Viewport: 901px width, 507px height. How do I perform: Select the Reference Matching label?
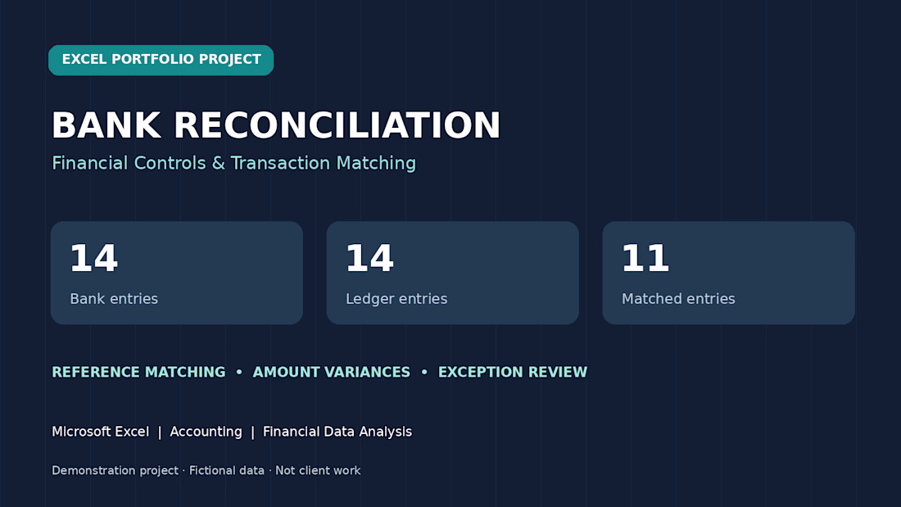[138, 372]
